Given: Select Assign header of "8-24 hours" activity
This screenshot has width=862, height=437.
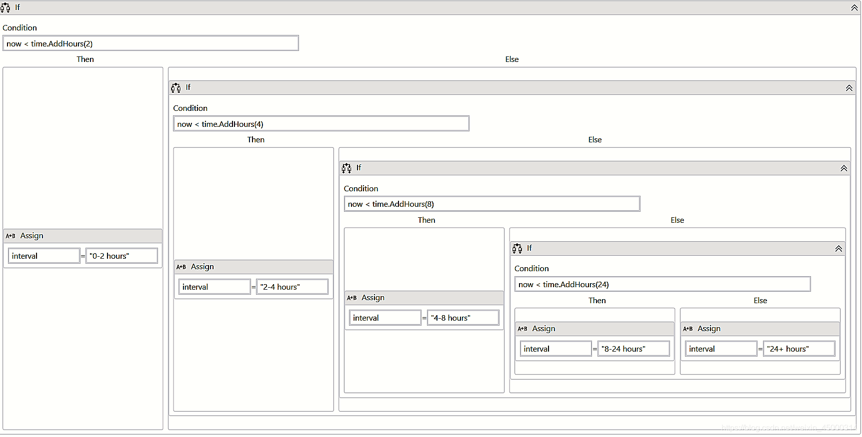Looking at the screenshot, I should 595,329.
